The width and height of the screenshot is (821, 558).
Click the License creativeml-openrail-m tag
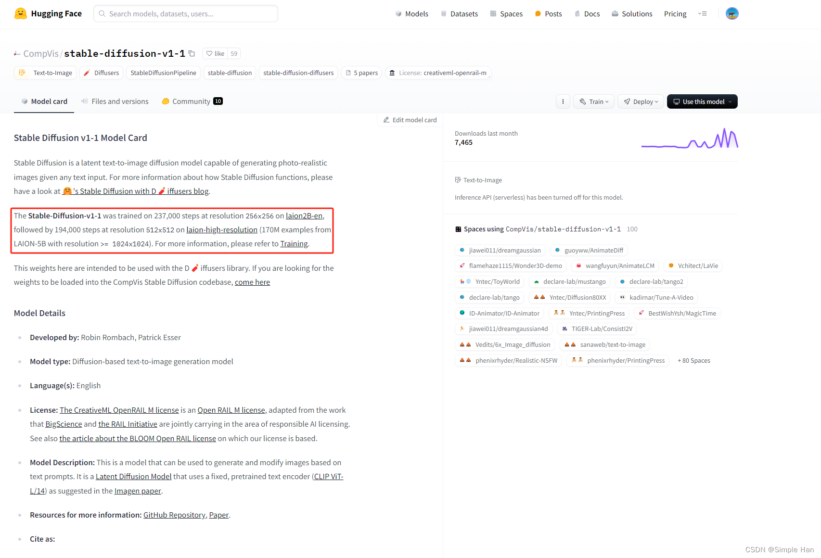[438, 73]
